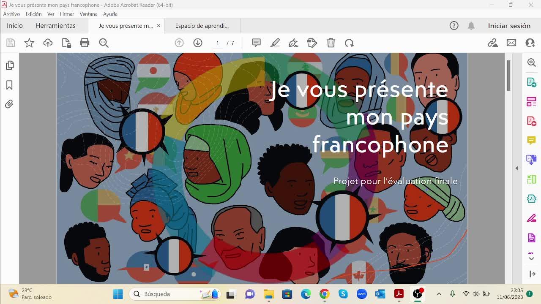The image size is (541, 304).
Task: Open the Ayuda menu
Action: click(110, 14)
